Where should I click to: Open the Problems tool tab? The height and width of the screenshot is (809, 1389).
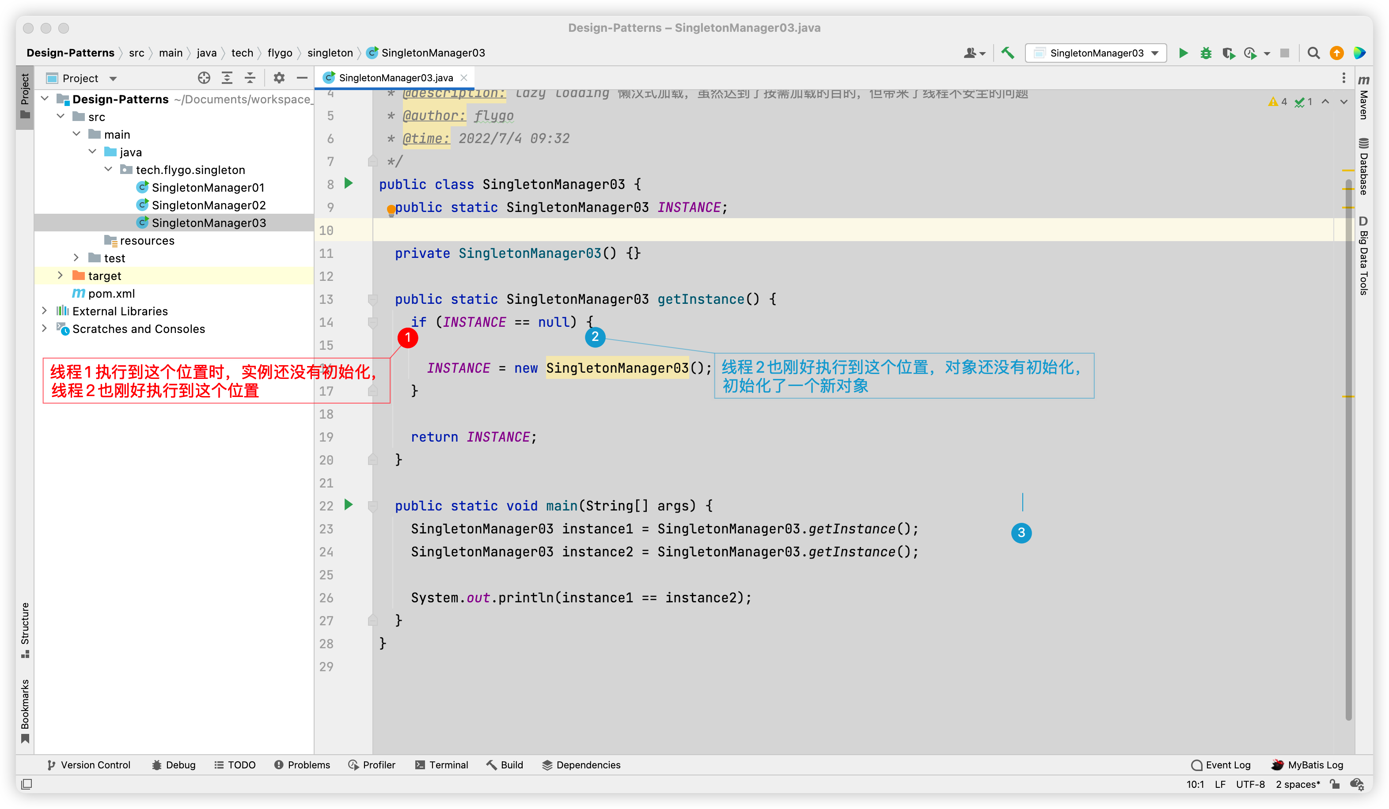point(302,765)
